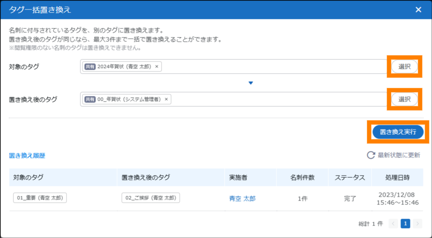Remove the 00_年賀状 tag chip

(x=166, y=99)
